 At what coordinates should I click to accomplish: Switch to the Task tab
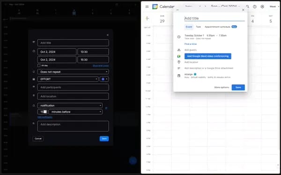pos(198,27)
